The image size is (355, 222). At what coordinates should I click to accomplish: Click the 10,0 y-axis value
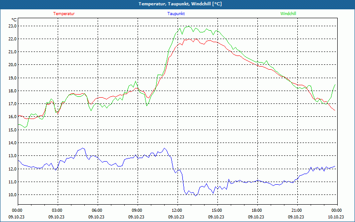click(13, 194)
